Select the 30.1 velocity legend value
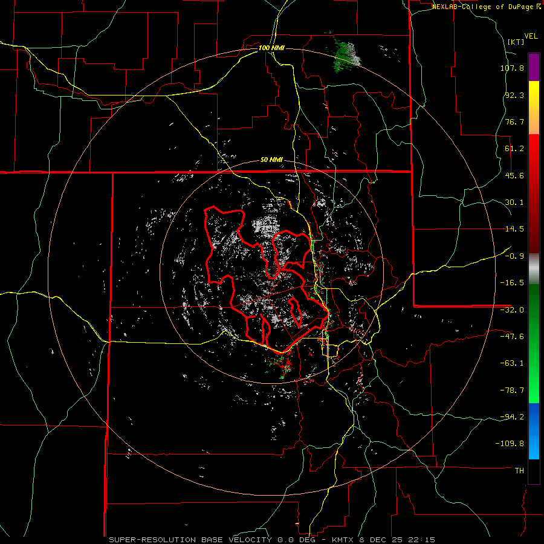This screenshot has width=544, height=544. point(514,202)
